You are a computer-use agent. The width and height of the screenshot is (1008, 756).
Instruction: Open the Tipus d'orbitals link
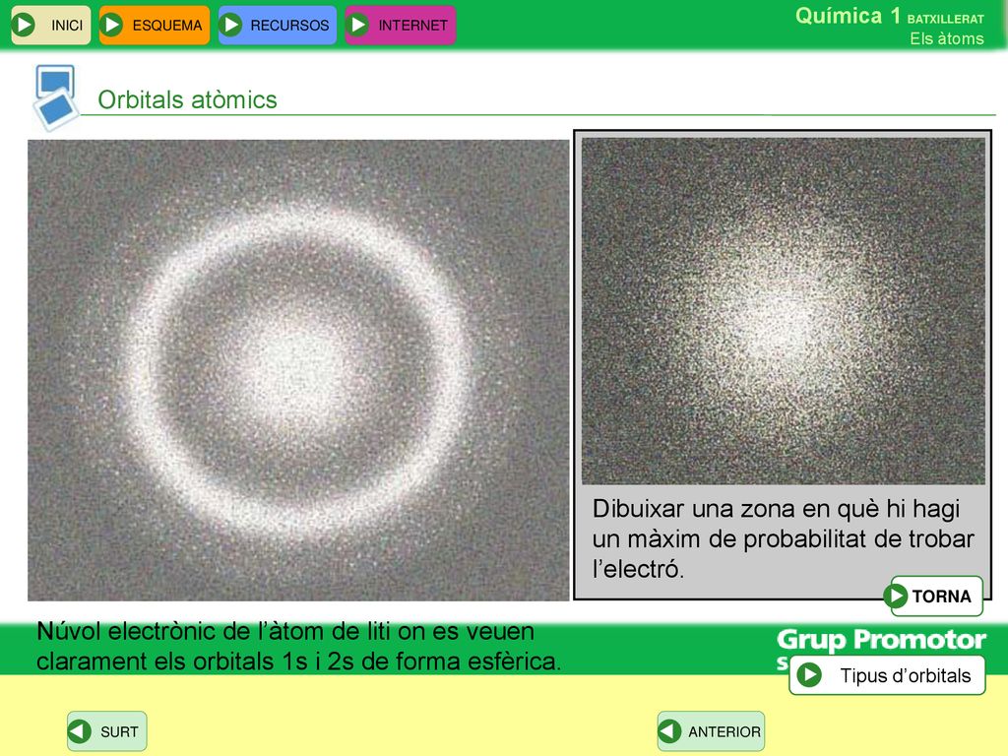(887, 675)
